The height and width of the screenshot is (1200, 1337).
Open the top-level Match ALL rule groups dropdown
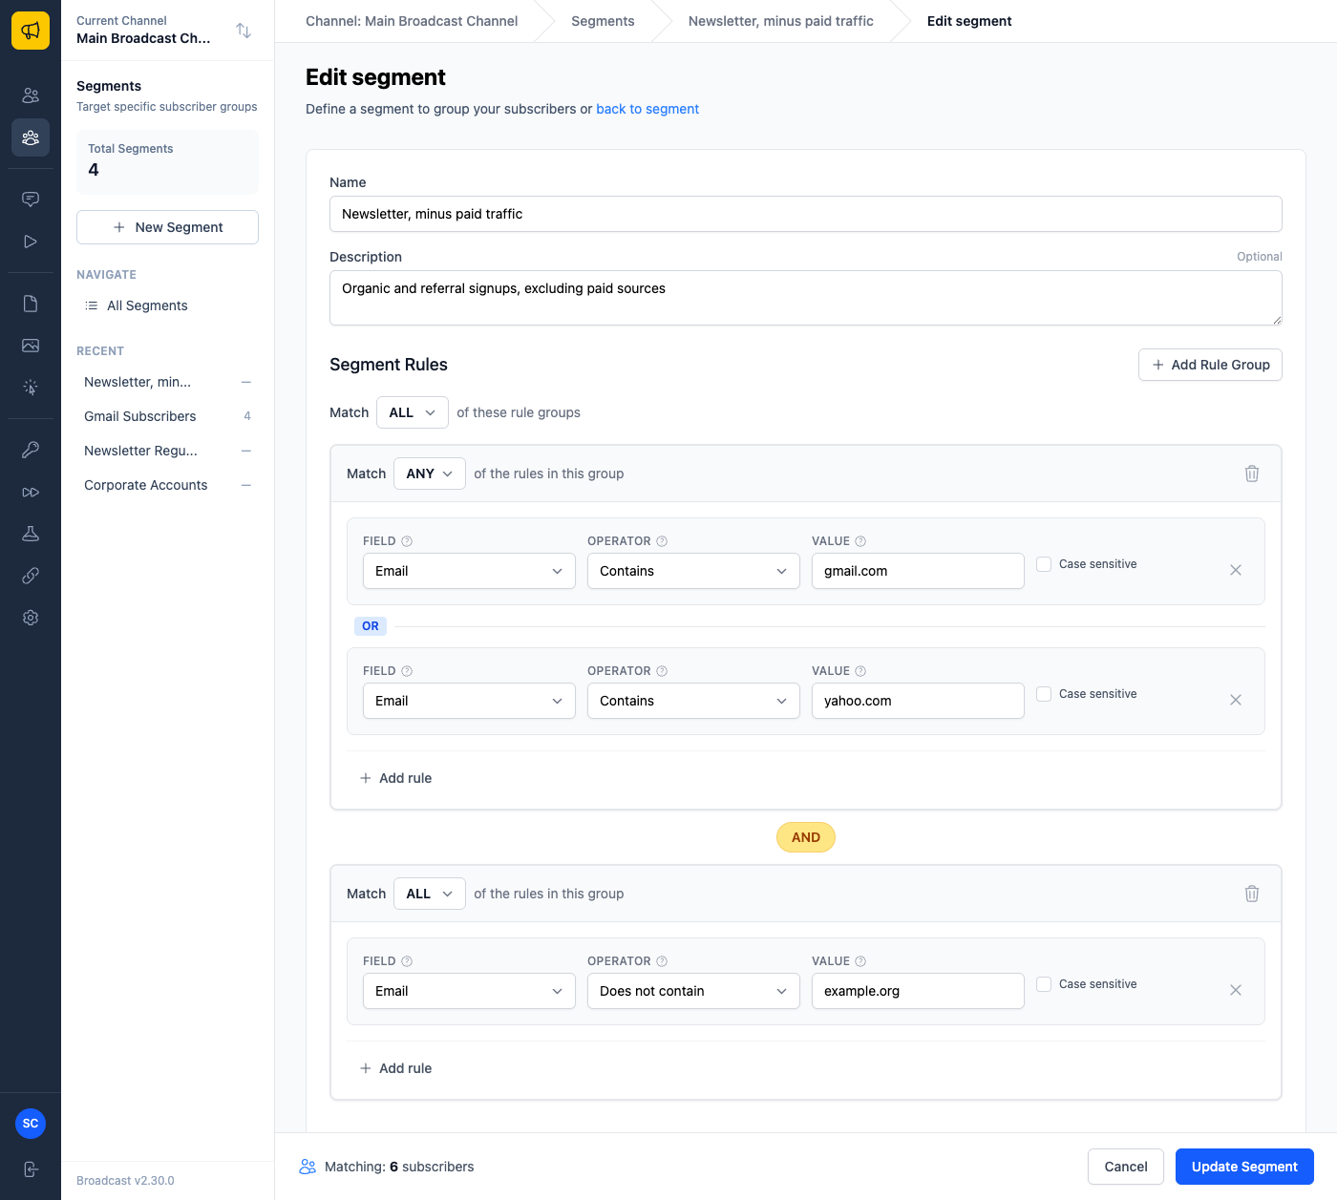click(x=413, y=412)
